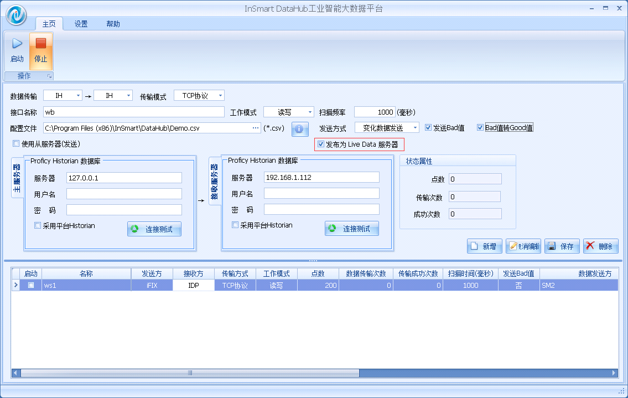Image resolution: width=628 pixels, height=398 pixels.
Task: Enable 采用平台Historian for receiving server
Action: tap(235, 225)
